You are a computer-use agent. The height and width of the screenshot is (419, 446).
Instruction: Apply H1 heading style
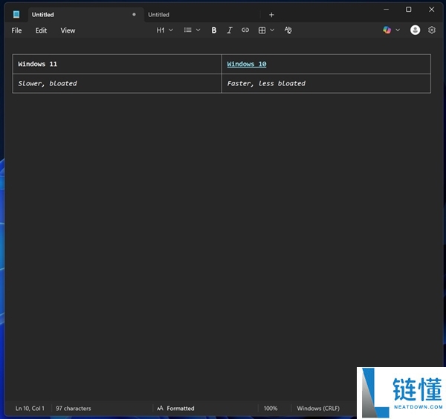pos(161,30)
